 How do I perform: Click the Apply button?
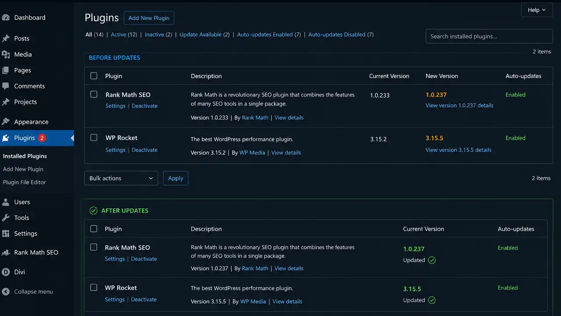176,178
